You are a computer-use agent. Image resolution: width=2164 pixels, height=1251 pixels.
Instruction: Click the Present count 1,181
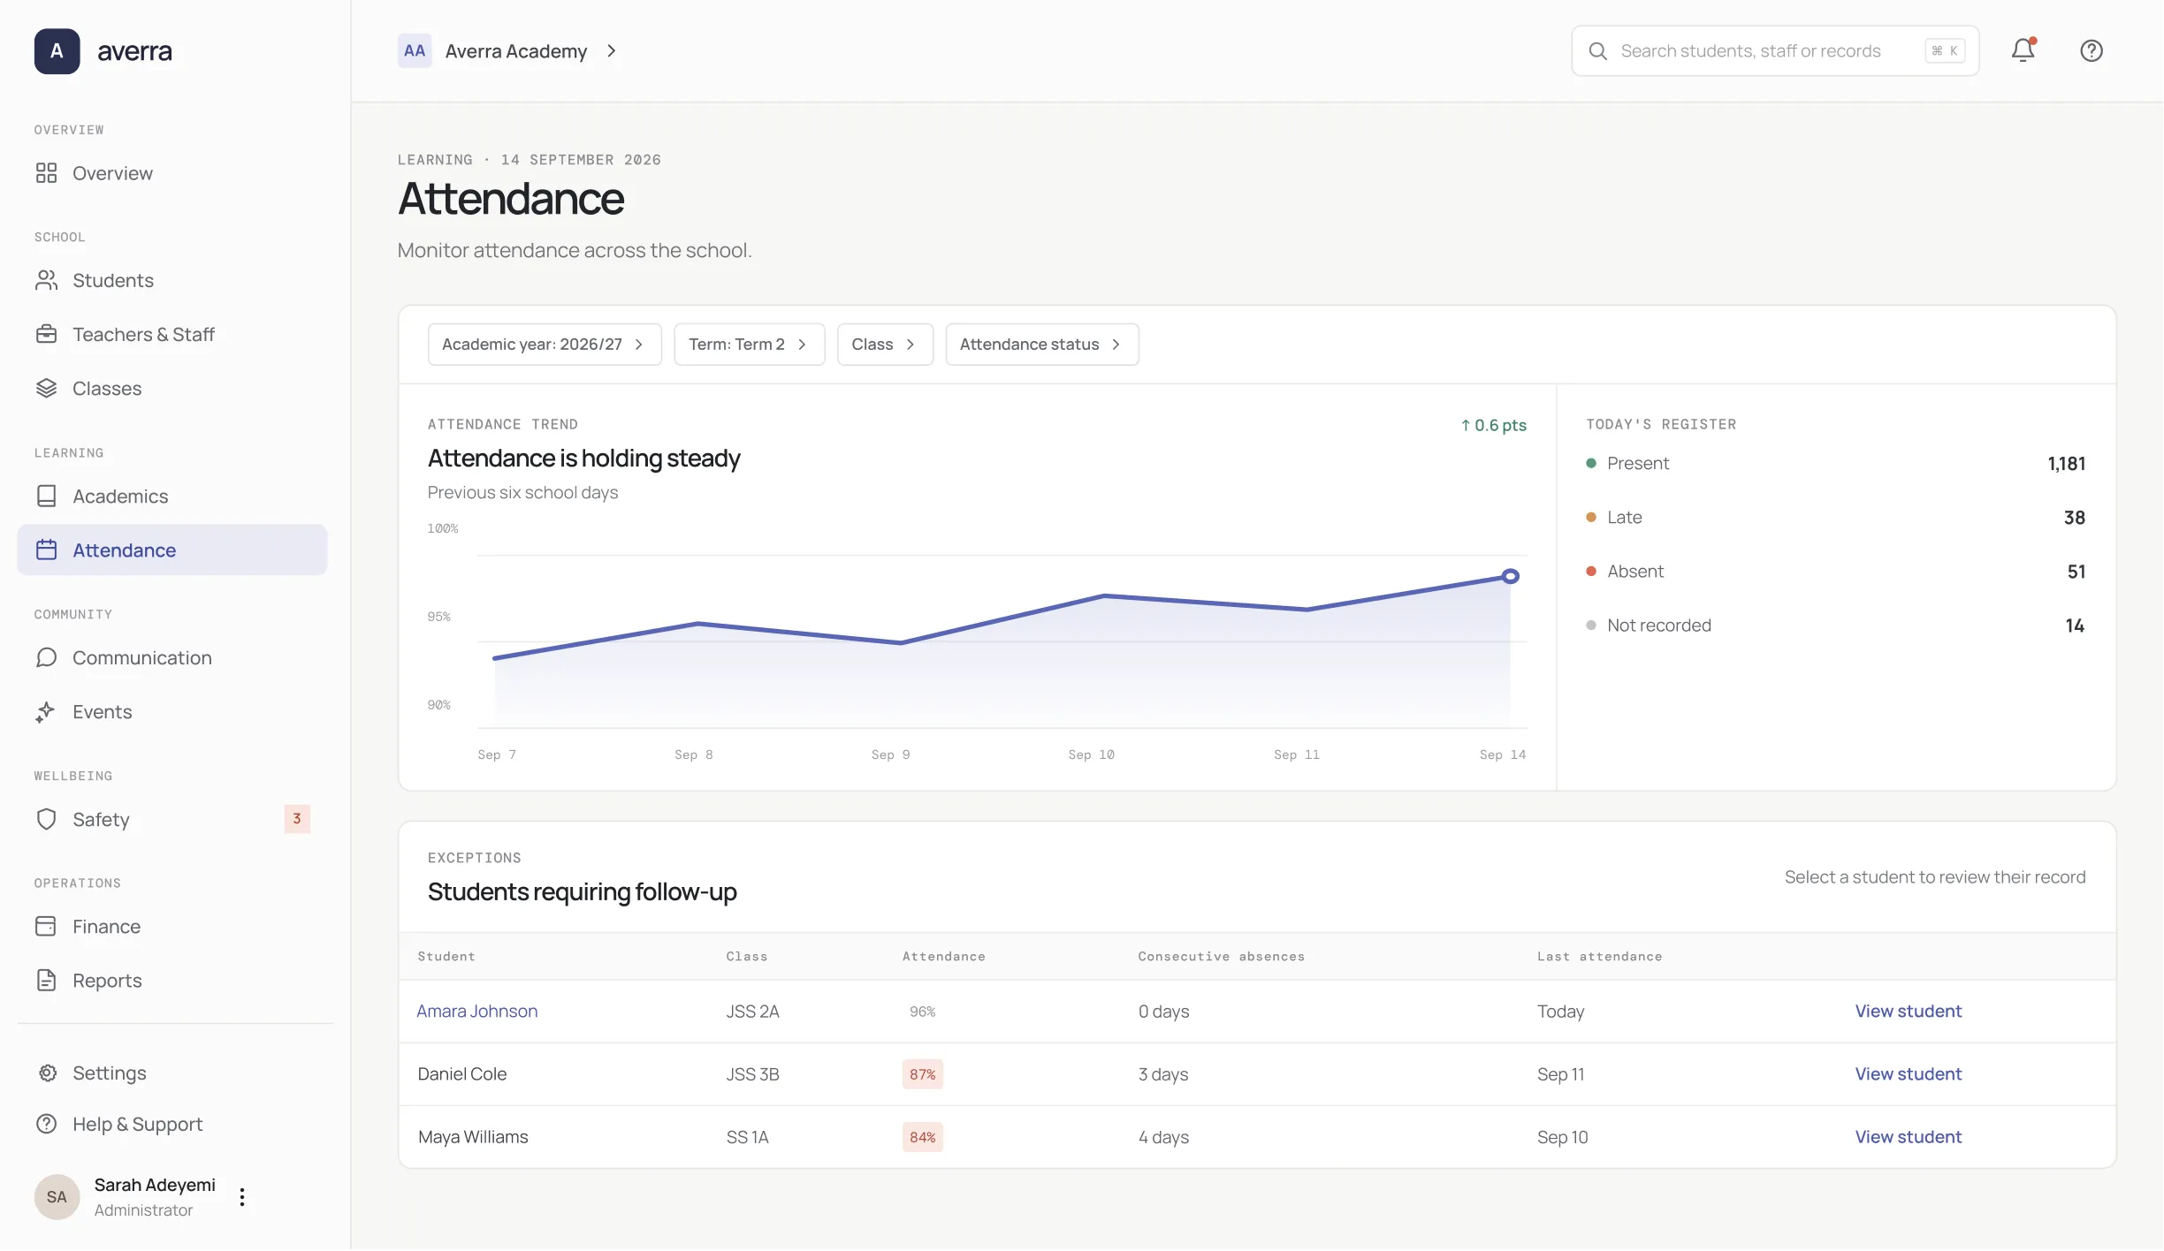coord(2067,464)
